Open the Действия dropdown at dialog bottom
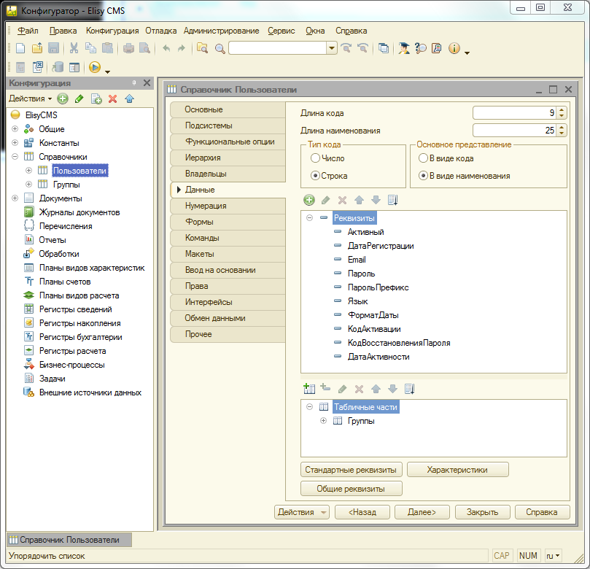Screen dimensions: 590x569 (302, 512)
